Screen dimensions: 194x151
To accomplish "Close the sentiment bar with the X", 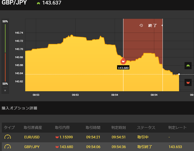I will (x=5, y=91).
